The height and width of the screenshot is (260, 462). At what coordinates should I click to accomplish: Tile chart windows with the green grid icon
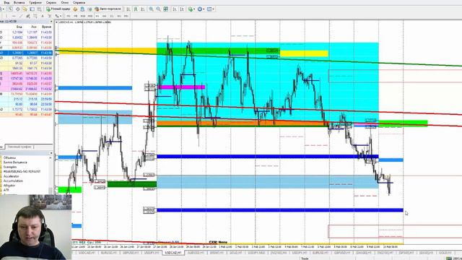tap(165, 9)
